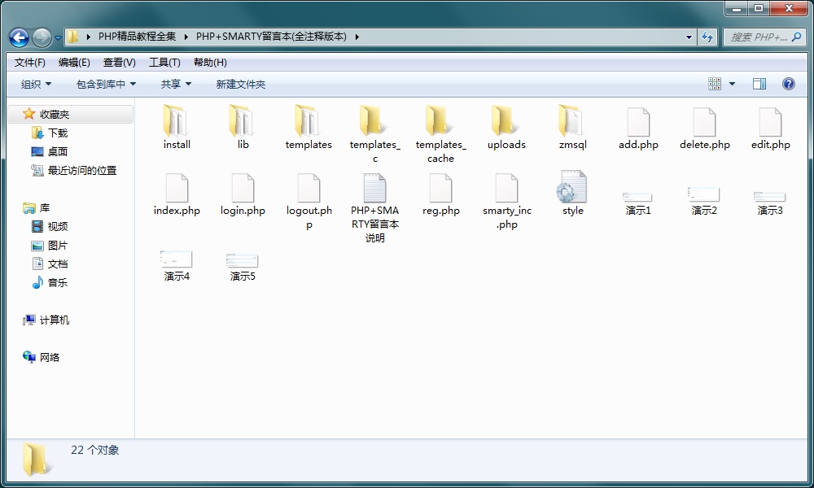Viewport: 814px width, 488px height.
Task: Select the style stylesheet file
Action: pos(572,193)
